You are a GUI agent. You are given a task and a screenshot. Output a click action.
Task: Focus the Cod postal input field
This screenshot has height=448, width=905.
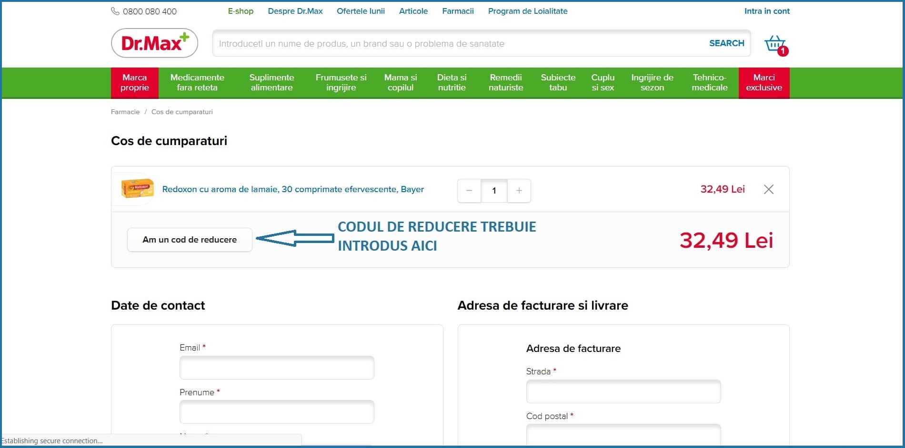(x=623, y=435)
